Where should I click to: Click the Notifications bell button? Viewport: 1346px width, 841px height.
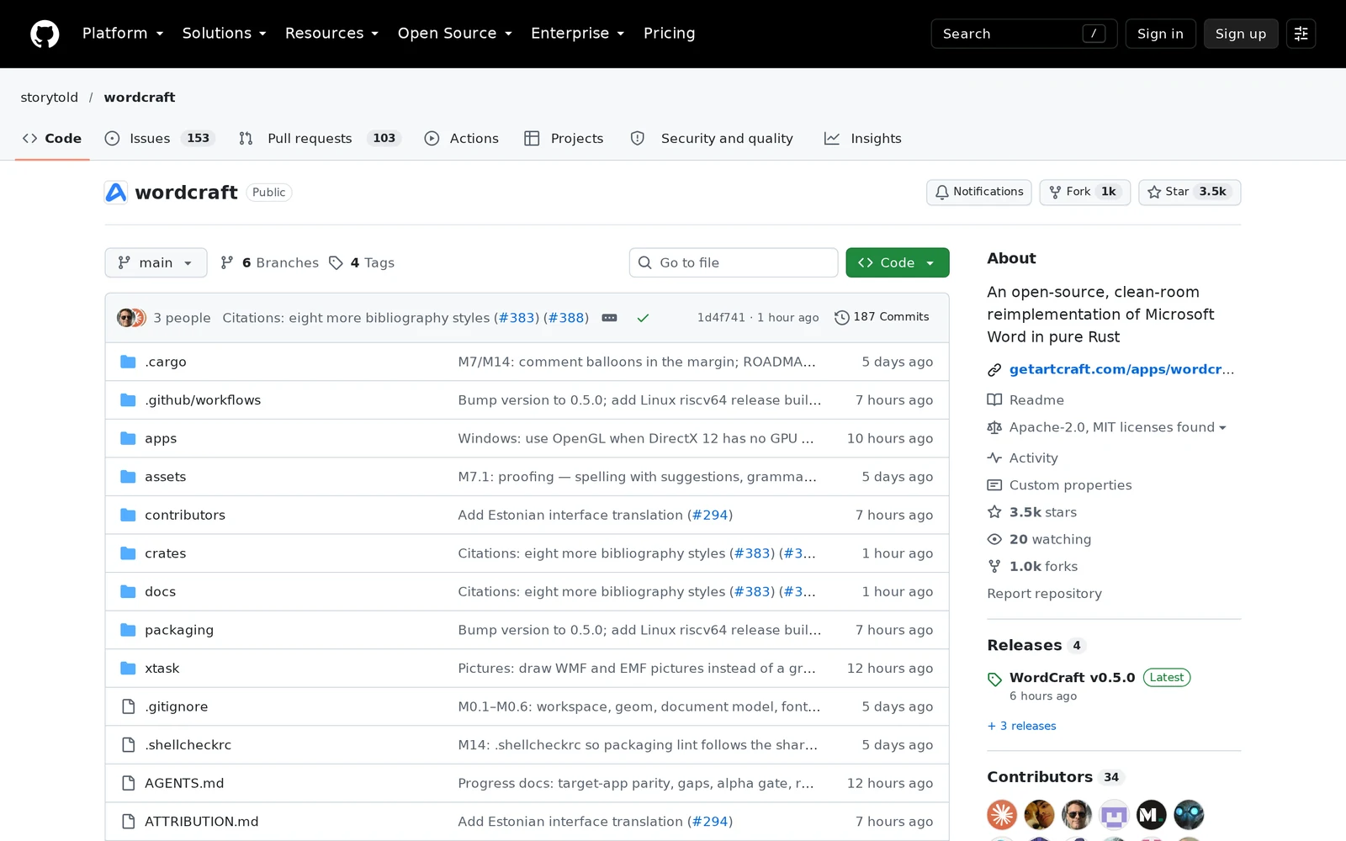point(979,192)
